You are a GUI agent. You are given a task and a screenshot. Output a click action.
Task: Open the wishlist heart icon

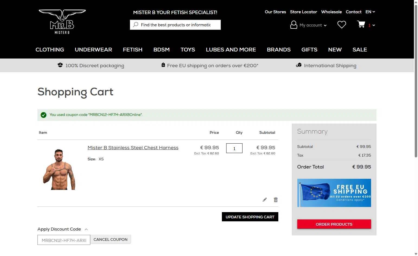(x=342, y=25)
